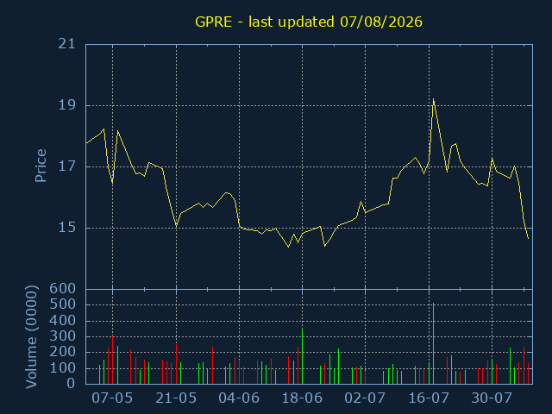Select the 21-05 date label
Image resolution: width=552 pixels, height=414 pixels.
pyautogui.click(x=176, y=398)
